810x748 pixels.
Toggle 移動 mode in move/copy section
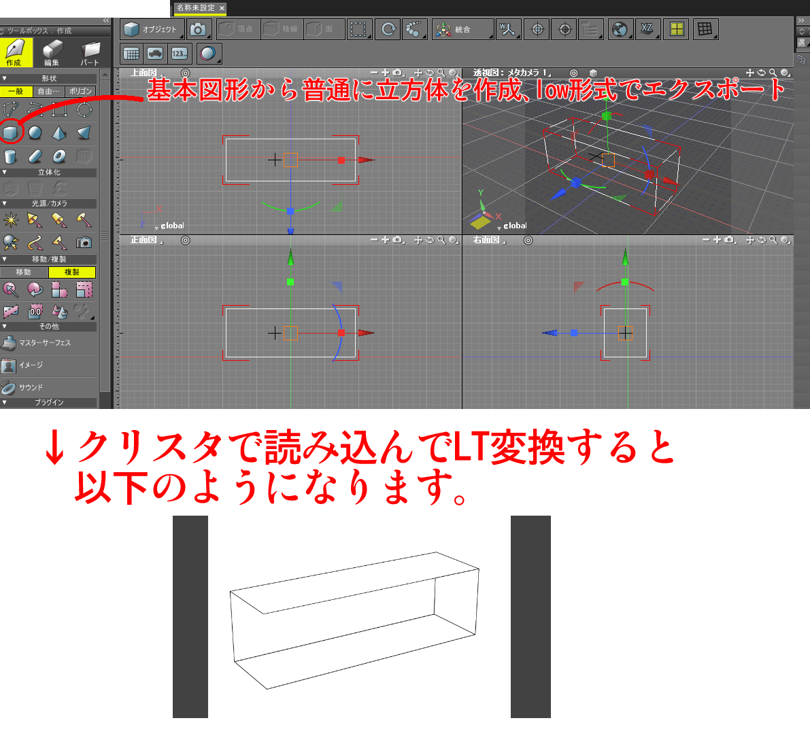[24, 272]
